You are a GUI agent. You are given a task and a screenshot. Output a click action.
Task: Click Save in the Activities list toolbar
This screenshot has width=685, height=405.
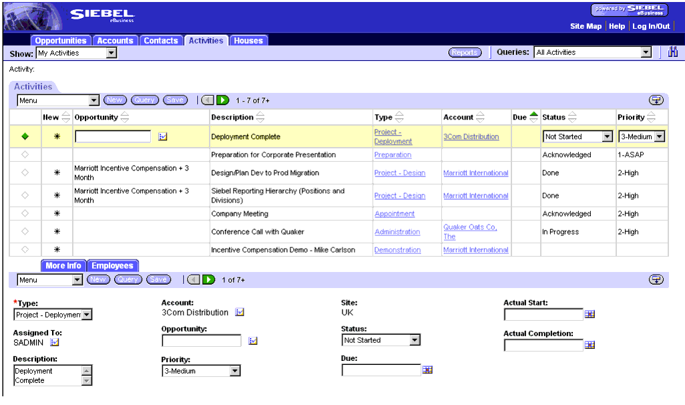click(175, 100)
